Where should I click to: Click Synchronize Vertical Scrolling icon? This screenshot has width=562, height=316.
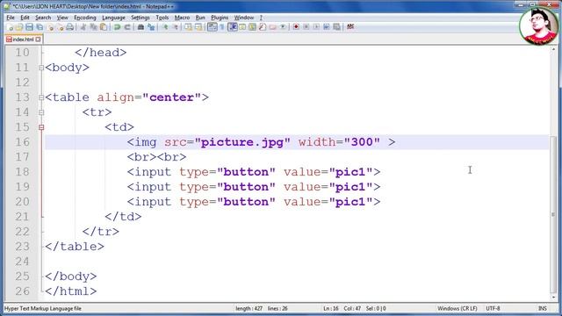pos(188,27)
